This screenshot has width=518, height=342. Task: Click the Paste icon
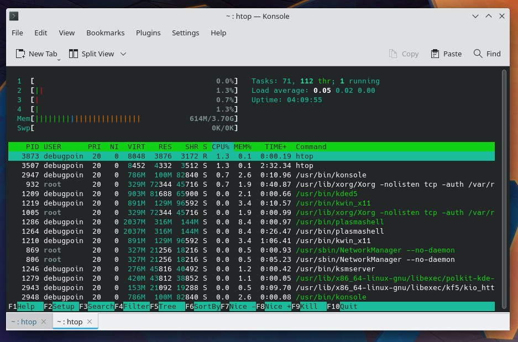coord(434,54)
